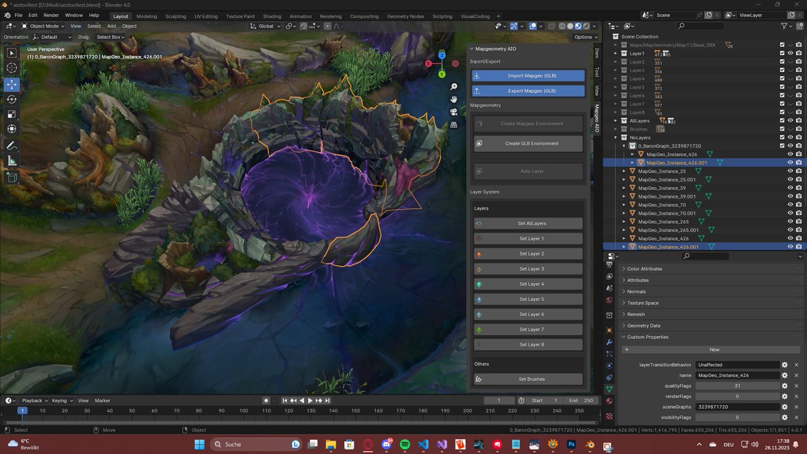The height and width of the screenshot is (454, 807).
Task: Switch to Sculpting workspace tab
Action: click(176, 16)
